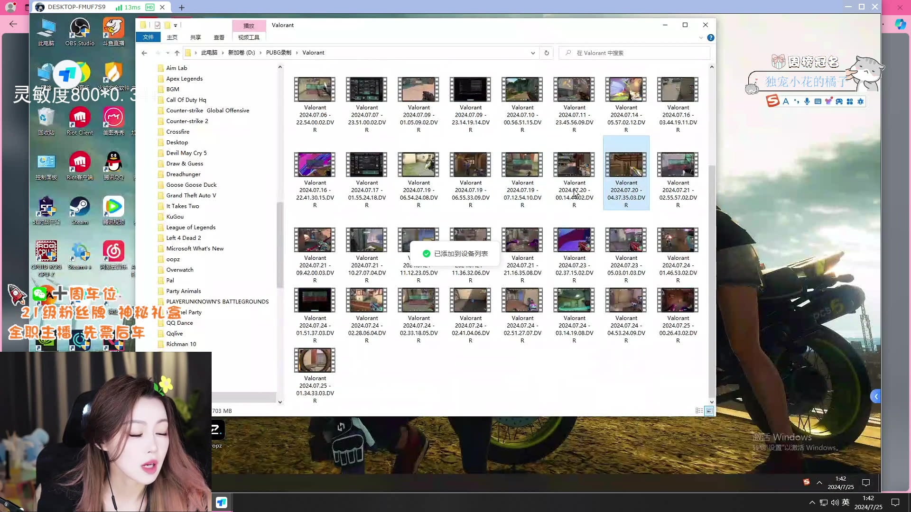Open Riot Client desktop icon
This screenshot has width=911, height=512.
tap(80, 120)
